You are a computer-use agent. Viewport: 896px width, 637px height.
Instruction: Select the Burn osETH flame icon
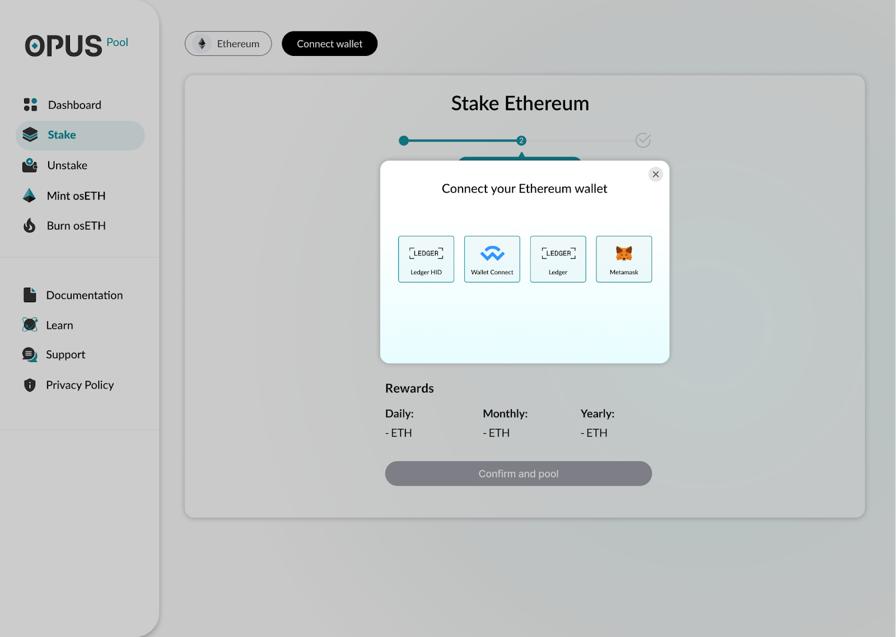click(x=29, y=225)
